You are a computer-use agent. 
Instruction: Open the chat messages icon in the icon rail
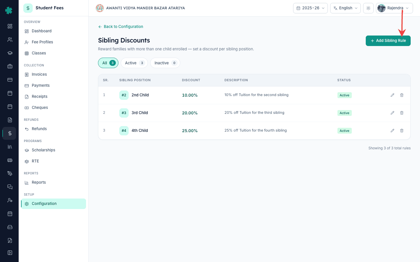tap(10, 187)
